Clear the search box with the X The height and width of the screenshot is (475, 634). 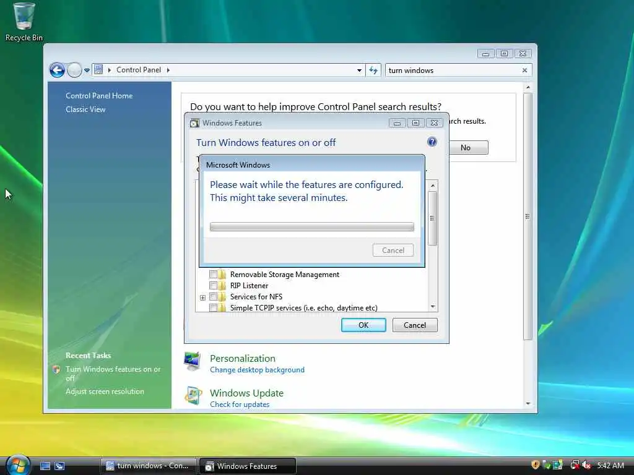pyautogui.click(x=524, y=71)
